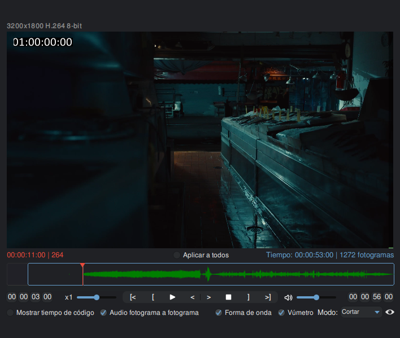The width and height of the screenshot is (400, 338).
Task: Jump to clip end with >] button
Action: 268,297
